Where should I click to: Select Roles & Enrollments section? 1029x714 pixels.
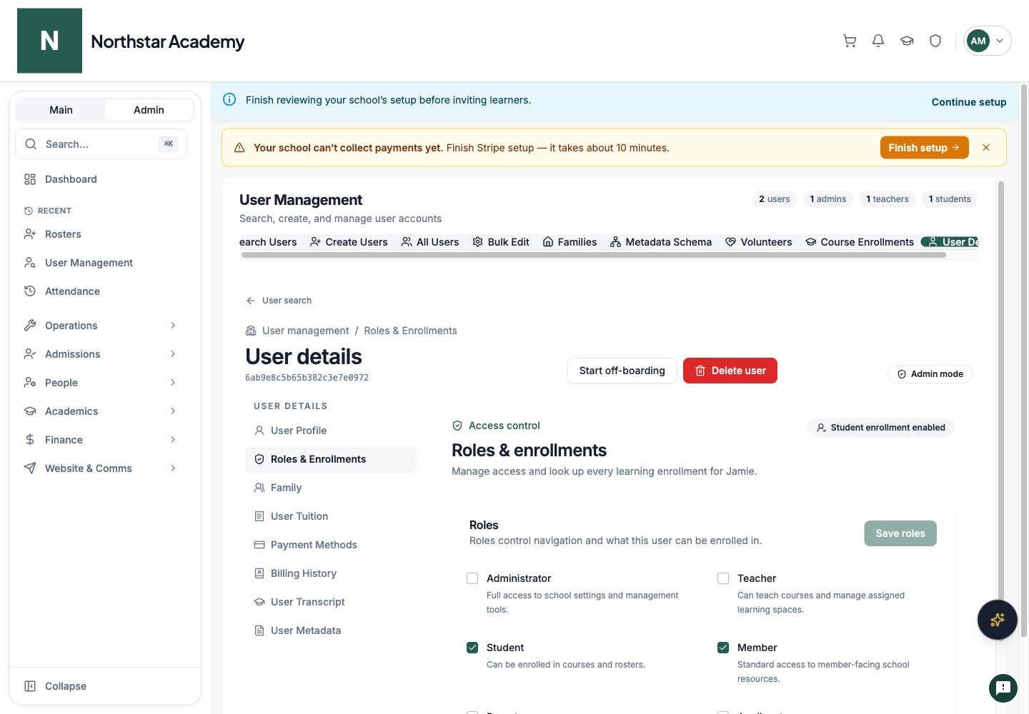pos(331,459)
